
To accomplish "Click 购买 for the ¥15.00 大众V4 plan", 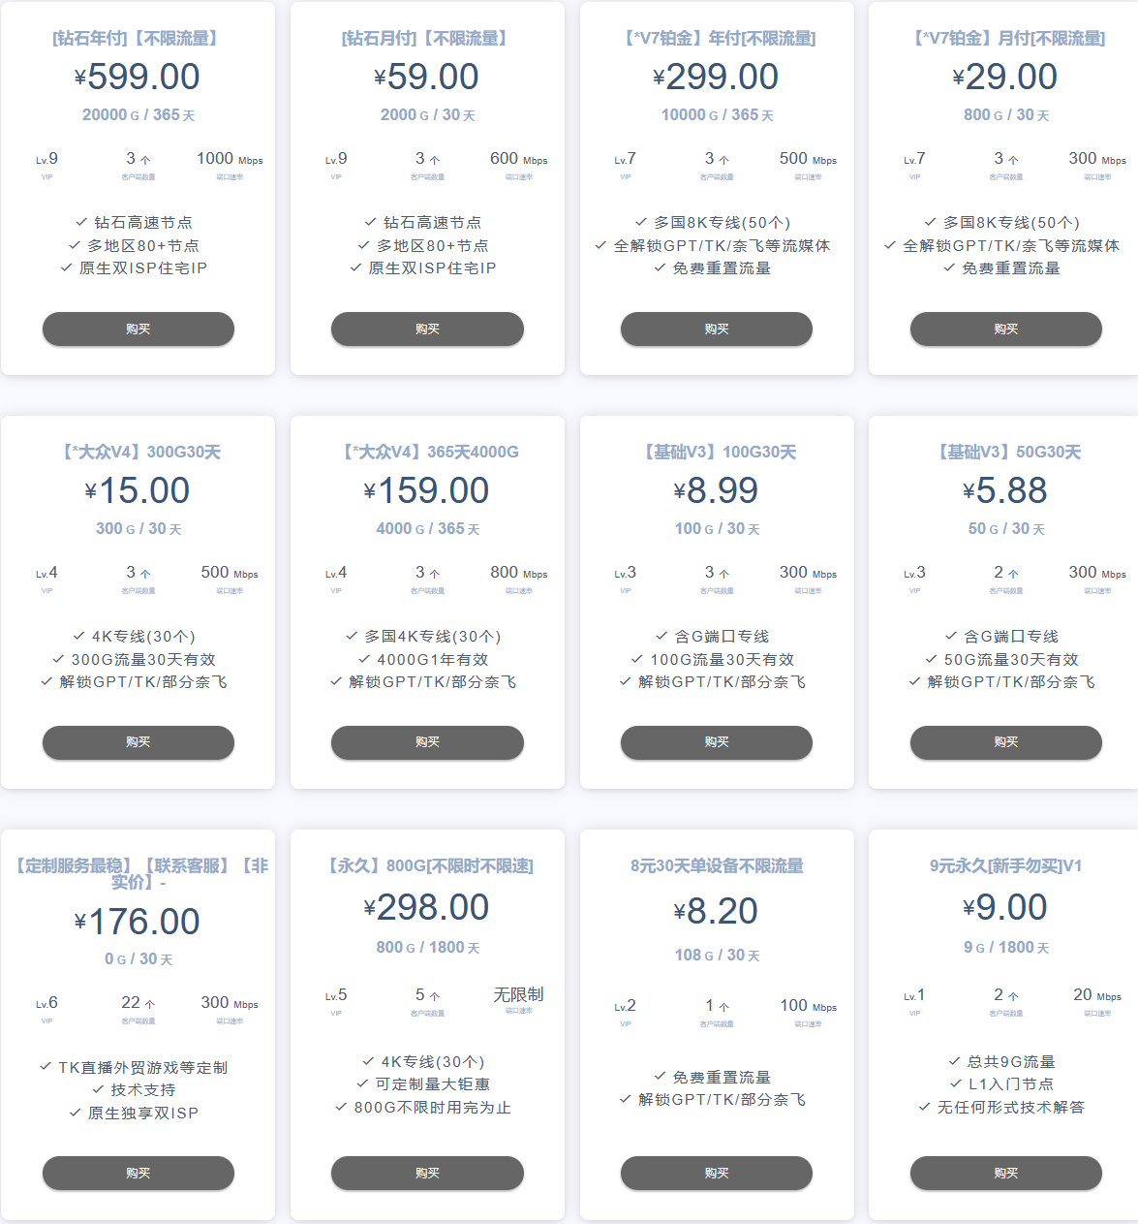I will (x=138, y=742).
